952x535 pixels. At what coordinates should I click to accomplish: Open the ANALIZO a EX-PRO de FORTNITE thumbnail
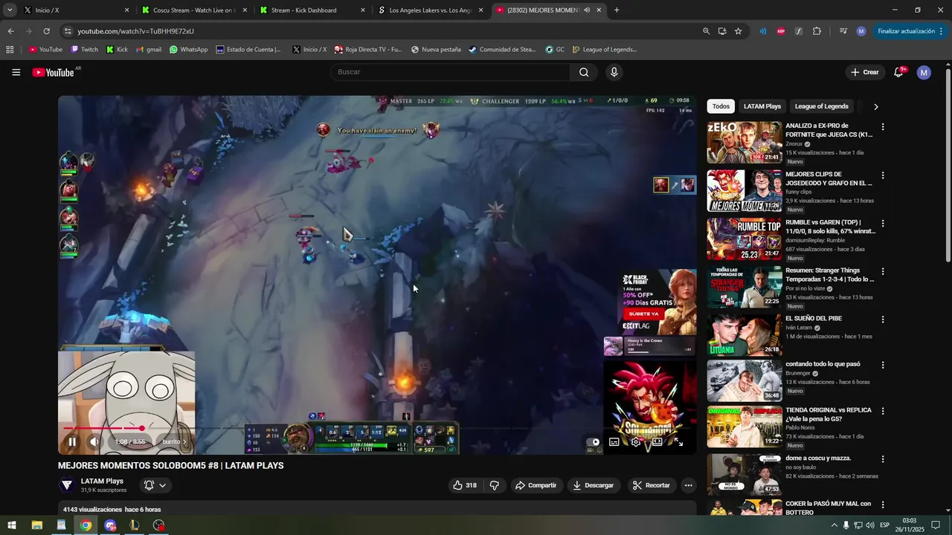(744, 143)
